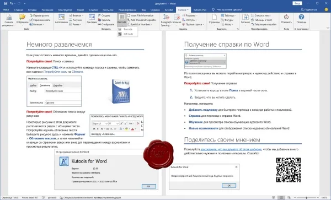Open the Автозамена tool
This screenshot has width=331, height=200.
click(61, 19)
